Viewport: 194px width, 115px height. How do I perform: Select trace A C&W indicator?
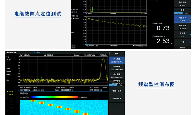(x=11, y=92)
